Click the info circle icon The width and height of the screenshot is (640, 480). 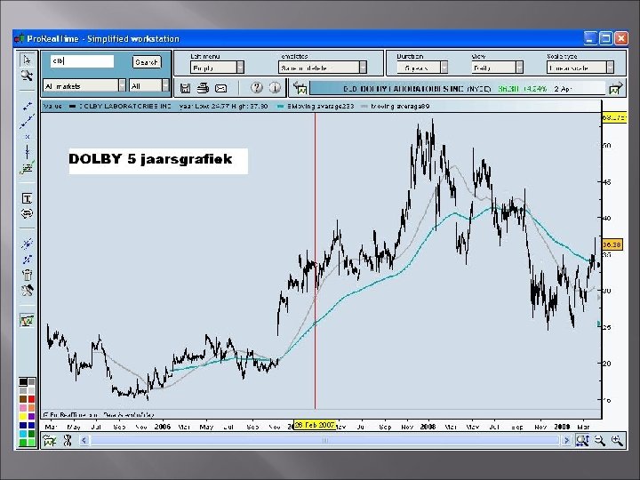[x=275, y=87]
